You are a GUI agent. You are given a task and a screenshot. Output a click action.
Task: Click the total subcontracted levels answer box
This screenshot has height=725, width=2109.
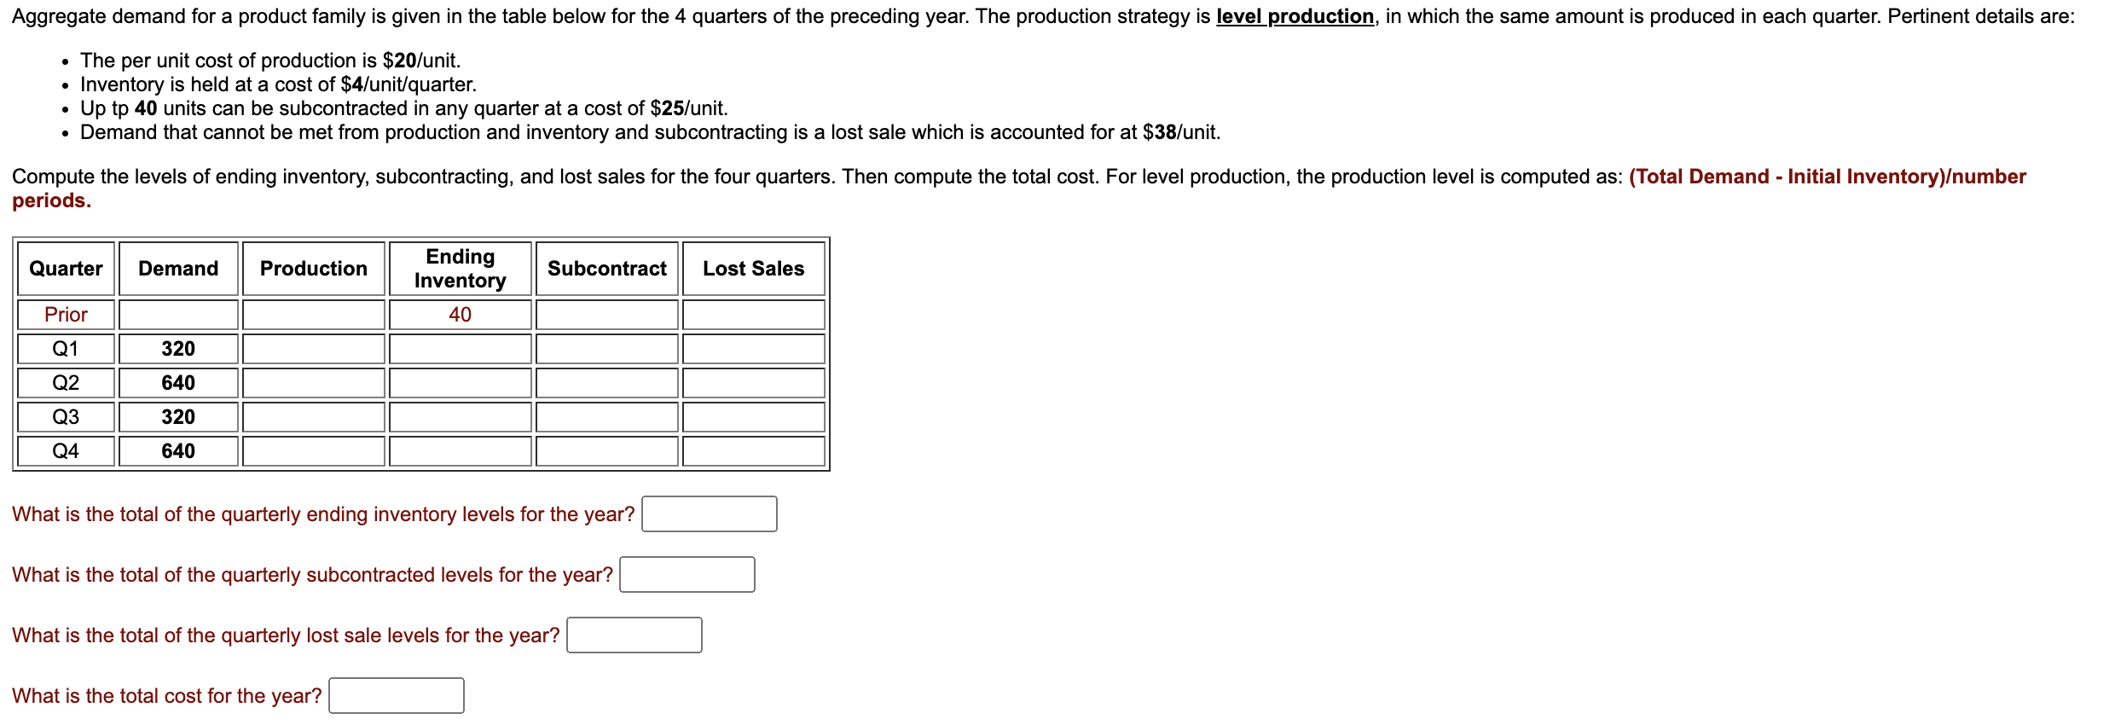(687, 574)
